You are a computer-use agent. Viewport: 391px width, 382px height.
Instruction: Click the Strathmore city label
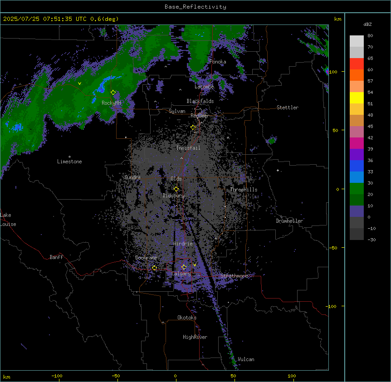point(235,276)
